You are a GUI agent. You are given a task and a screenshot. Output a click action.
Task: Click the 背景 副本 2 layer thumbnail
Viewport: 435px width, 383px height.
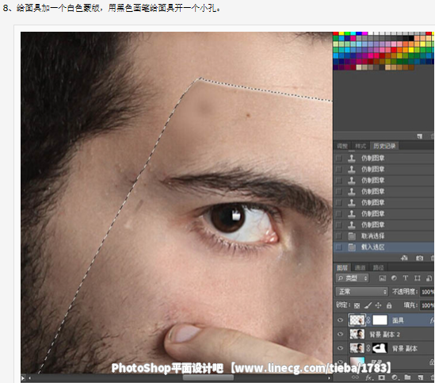coord(357,334)
